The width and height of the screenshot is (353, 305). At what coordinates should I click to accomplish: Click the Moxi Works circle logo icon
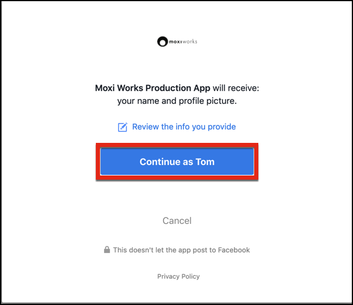(x=162, y=41)
